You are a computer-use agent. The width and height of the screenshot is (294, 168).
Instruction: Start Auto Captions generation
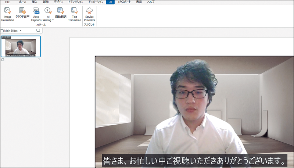(36, 14)
